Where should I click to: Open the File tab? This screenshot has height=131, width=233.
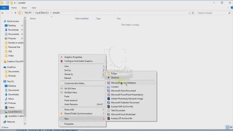[x=4, y=8]
